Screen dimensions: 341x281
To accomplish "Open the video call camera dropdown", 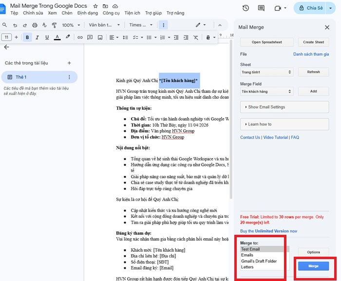I will [x=280, y=8].
